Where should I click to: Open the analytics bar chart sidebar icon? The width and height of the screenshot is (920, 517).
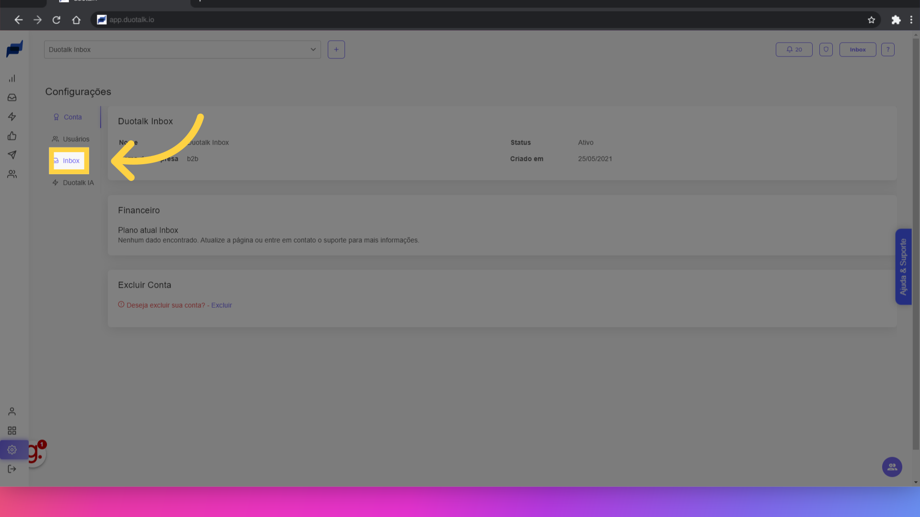[12, 79]
